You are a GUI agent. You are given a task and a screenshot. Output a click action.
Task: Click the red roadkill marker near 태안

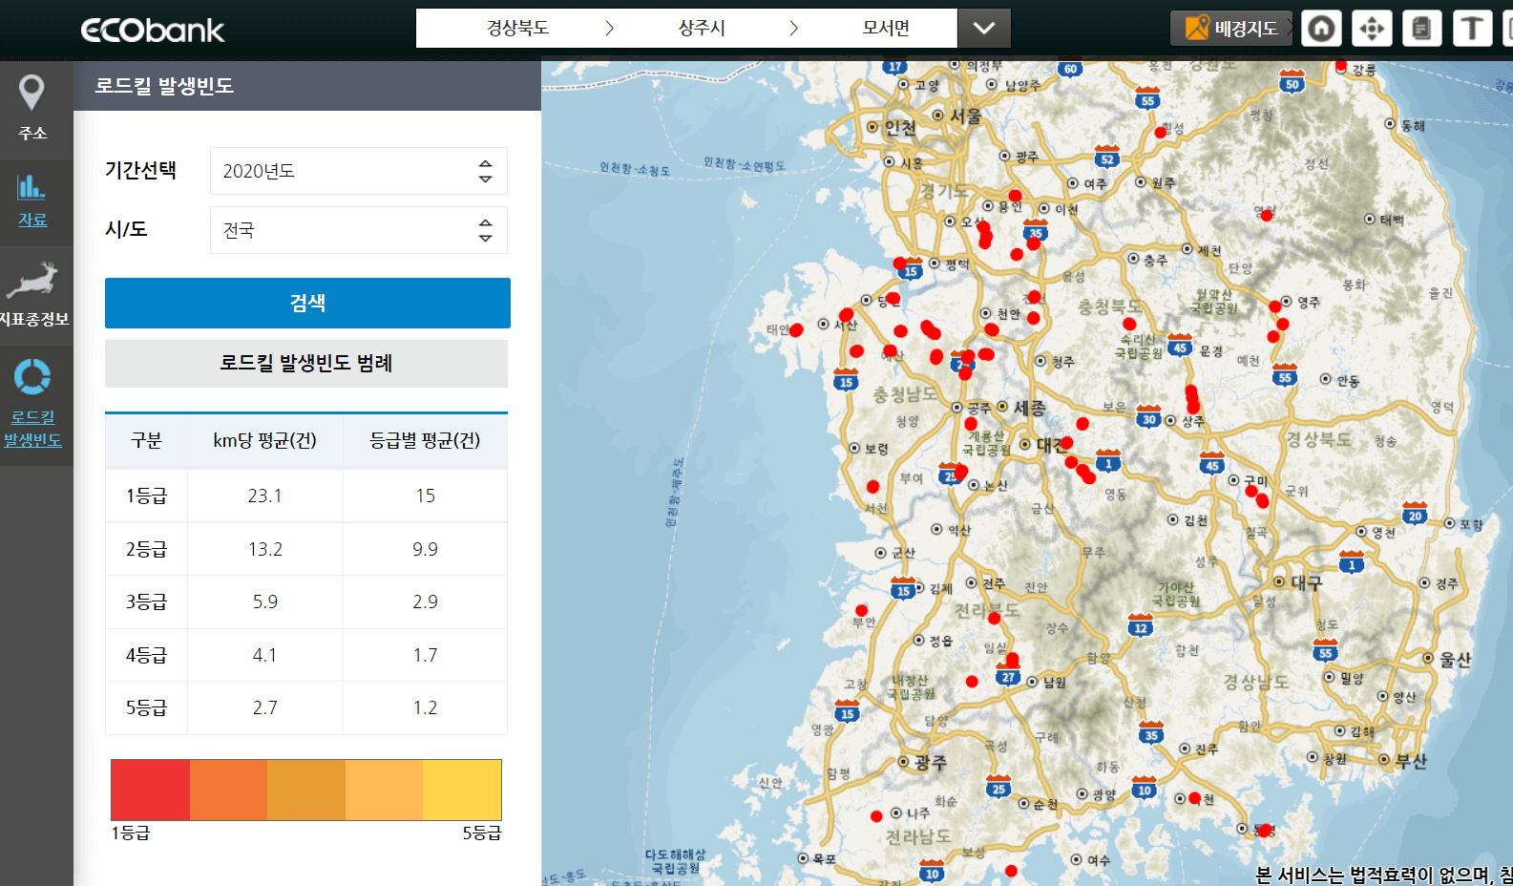796,329
